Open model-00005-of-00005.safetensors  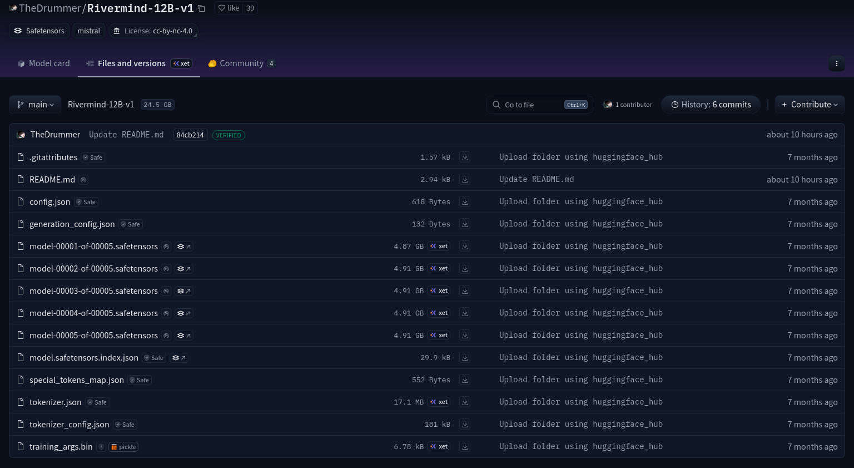click(x=93, y=336)
